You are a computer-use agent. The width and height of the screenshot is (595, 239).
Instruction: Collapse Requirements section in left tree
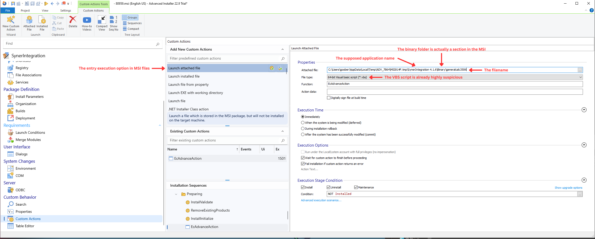[x=160, y=125]
